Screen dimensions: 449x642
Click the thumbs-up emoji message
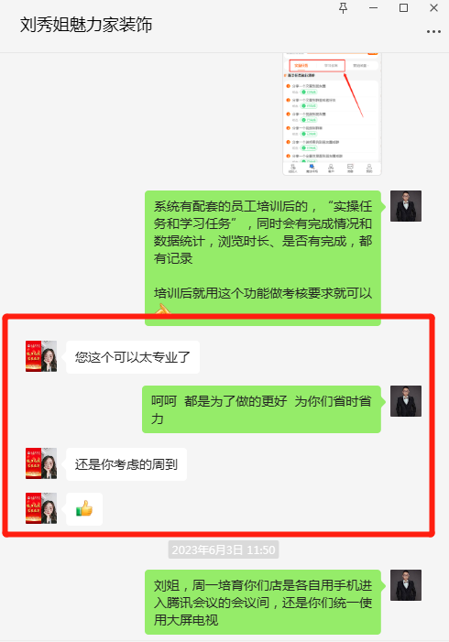pos(84,509)
